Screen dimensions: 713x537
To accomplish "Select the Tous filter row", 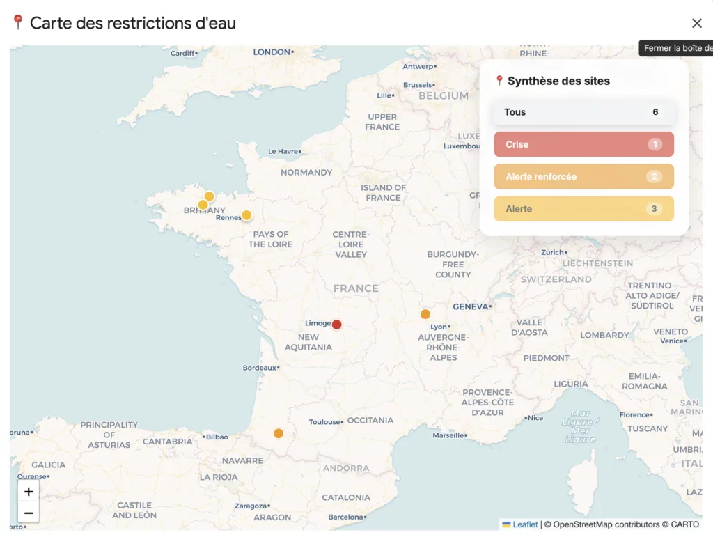I will click(584, 112).
